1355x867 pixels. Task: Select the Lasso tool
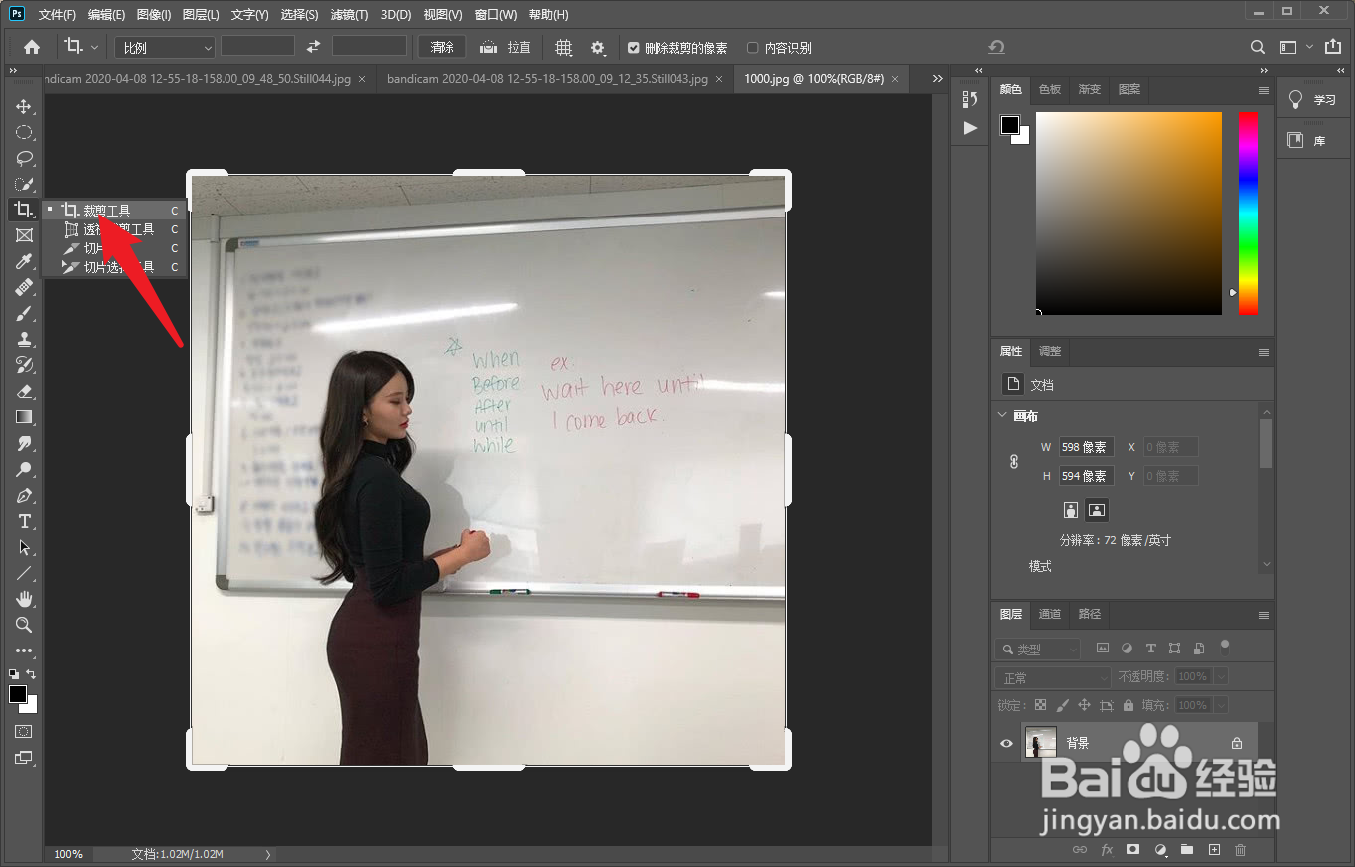click(x=24, y=158)
